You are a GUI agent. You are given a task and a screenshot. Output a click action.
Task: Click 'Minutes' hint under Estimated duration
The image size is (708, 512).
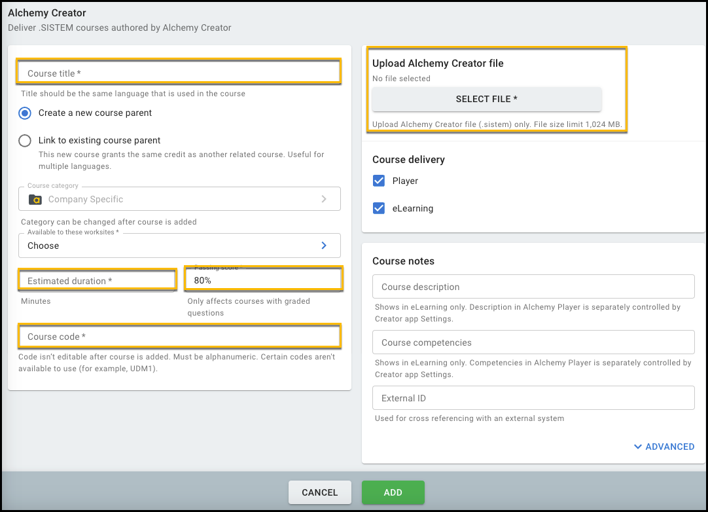[x=36, y=301]
